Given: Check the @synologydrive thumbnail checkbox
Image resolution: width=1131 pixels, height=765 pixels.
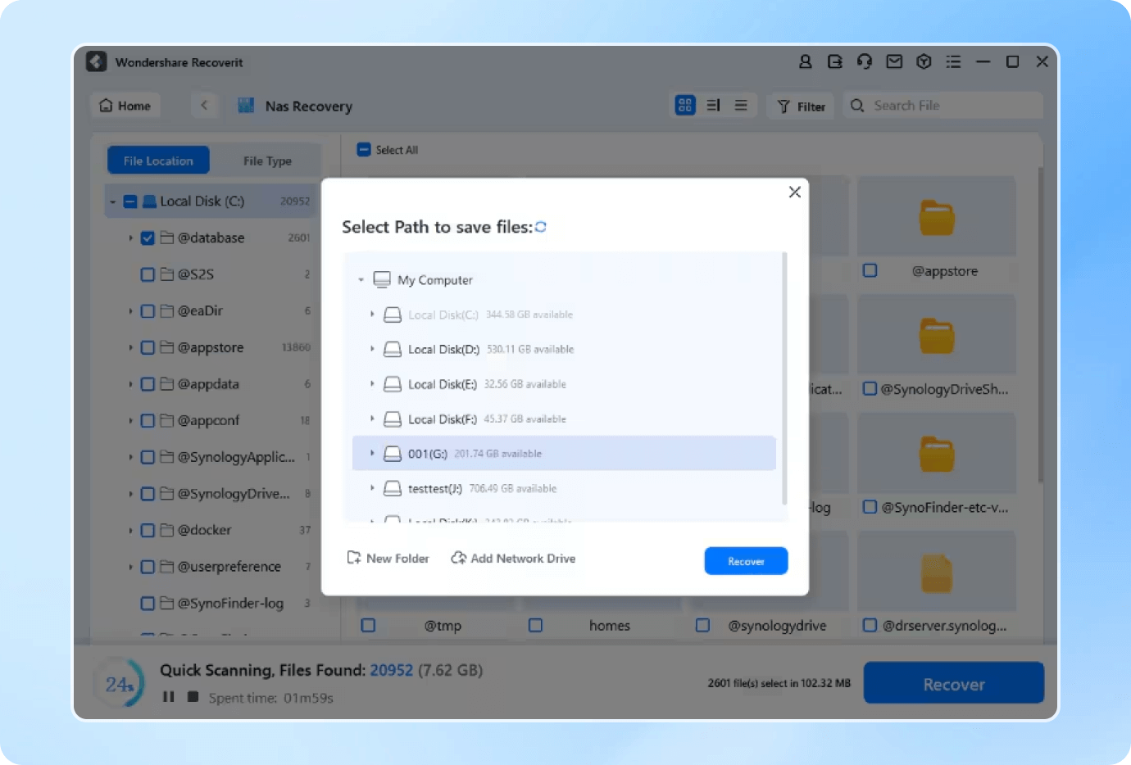Looking at the screenshot, I should [x=702, y=625].
